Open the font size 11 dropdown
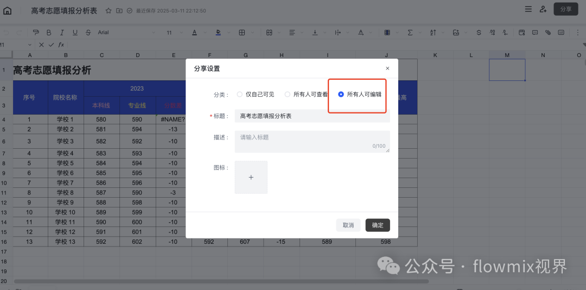Screen dimensions: 586x290 click(175, 33)
